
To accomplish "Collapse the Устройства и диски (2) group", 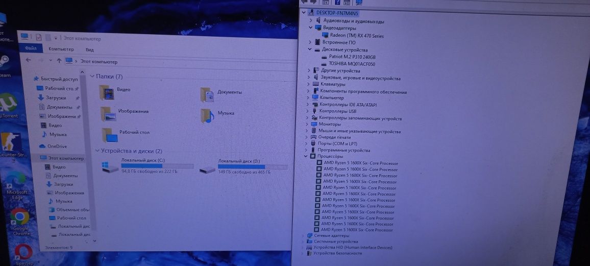I will coord(96,151).
